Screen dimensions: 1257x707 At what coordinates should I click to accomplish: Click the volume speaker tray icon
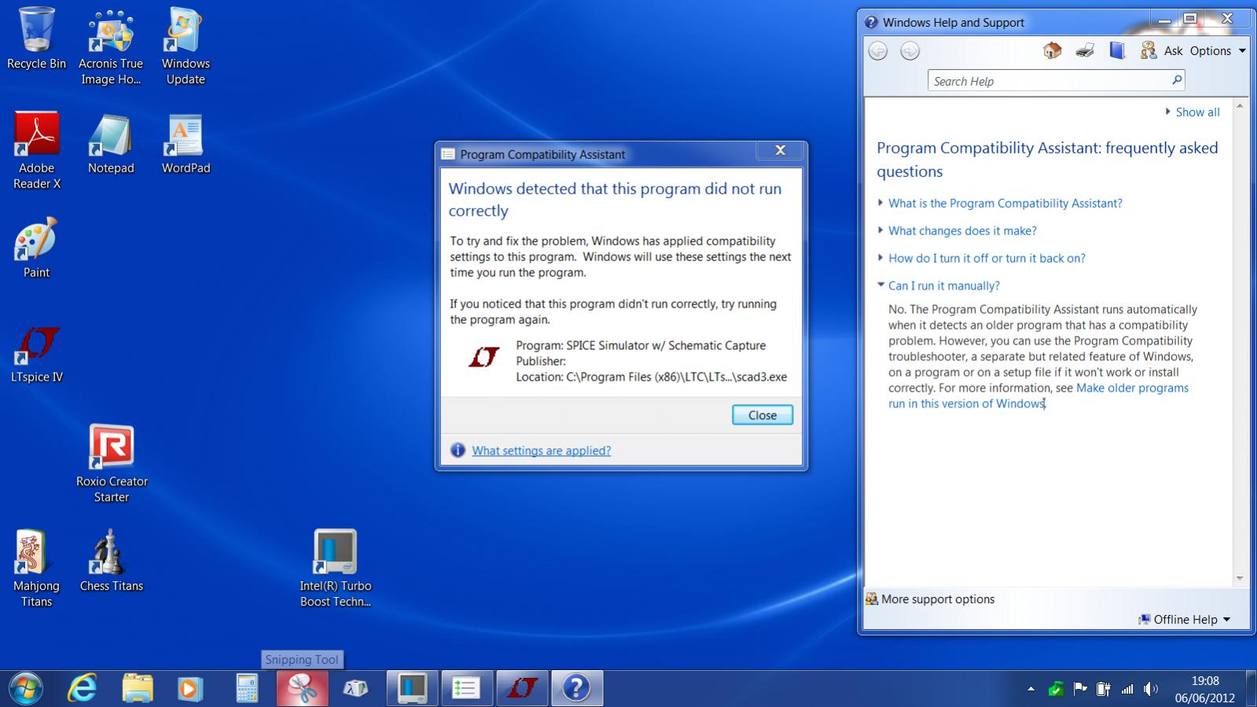point(1151,690)
